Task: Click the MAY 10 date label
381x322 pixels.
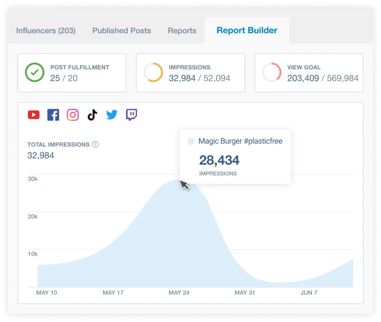Action: pyautogui.click(x=47, y=293)
